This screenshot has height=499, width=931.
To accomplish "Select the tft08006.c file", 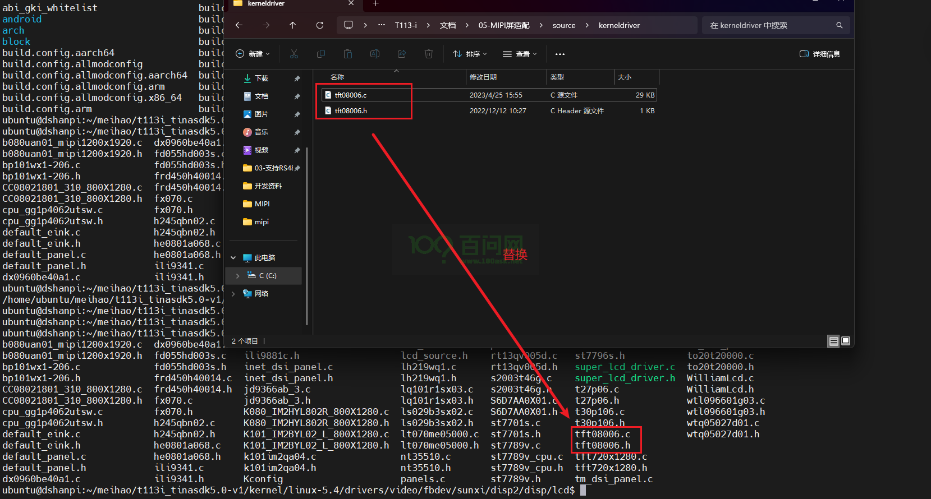I will [351, 95].
